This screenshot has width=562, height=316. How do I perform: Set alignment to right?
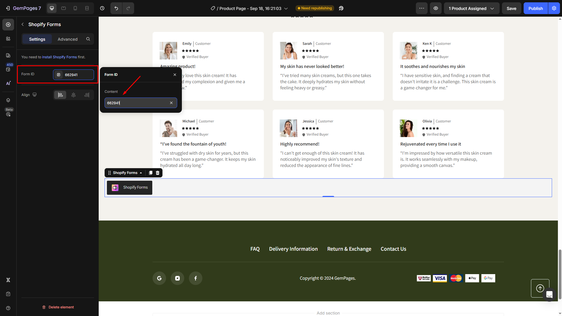click(x=87, y=95)
